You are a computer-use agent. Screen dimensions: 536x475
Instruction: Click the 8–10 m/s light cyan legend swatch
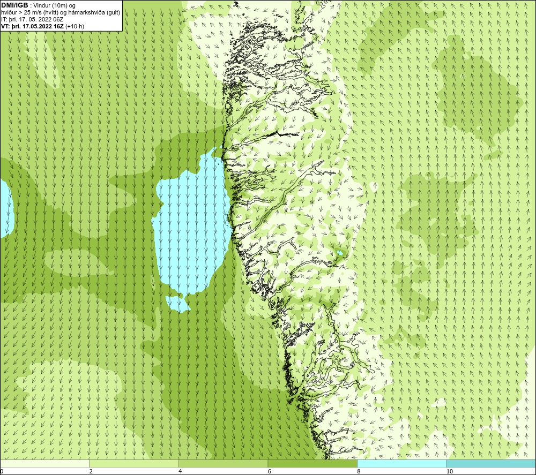[x=401, y=463]
